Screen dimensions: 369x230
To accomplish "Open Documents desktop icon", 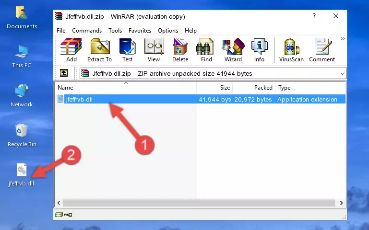I will coord(22,17).
